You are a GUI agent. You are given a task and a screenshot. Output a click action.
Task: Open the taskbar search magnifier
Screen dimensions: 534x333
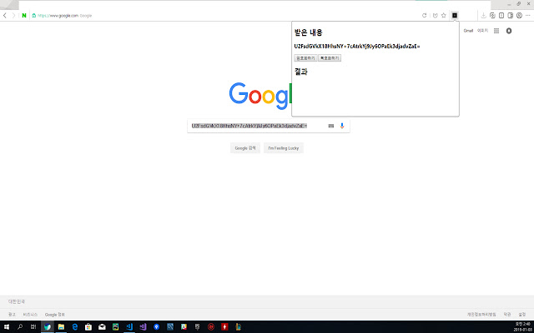coord(20,327)
